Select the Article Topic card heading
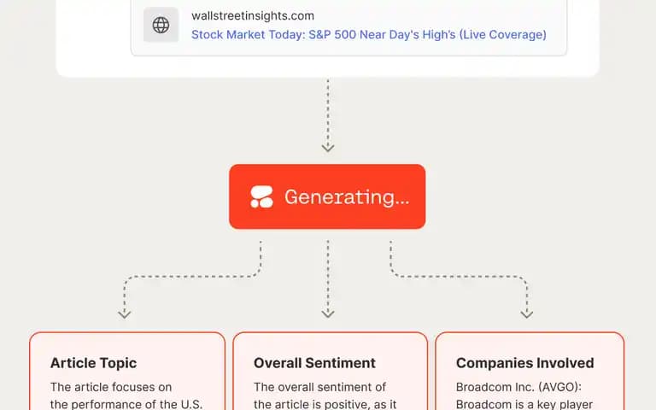This screenshot has width=656, height=410. 93,363
